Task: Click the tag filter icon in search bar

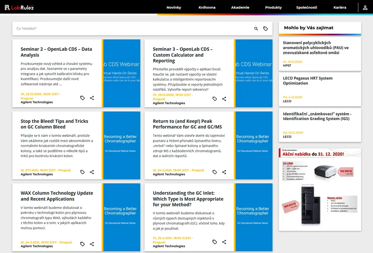Action: (265, 29)
